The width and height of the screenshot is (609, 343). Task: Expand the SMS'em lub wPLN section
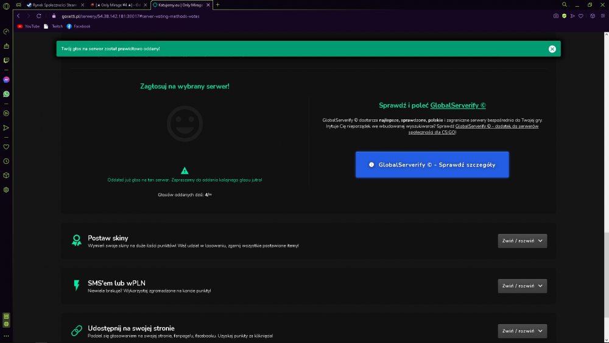pos(522,286)
